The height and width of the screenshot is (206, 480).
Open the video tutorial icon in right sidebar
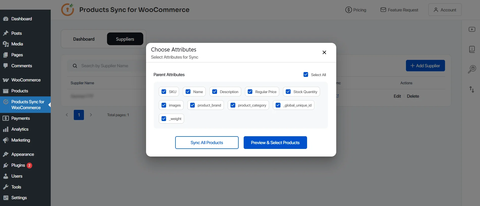pyautogui.click(x=472, y=29)
